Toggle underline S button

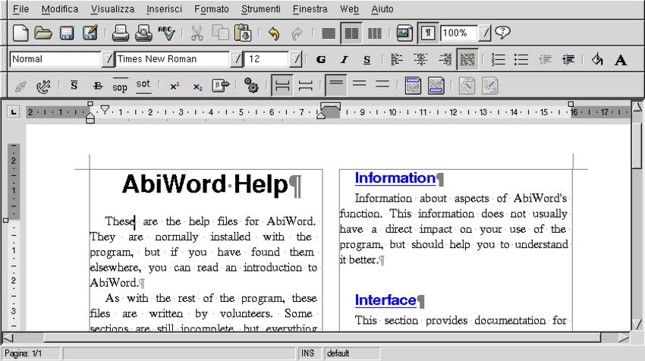coord(367,60)
